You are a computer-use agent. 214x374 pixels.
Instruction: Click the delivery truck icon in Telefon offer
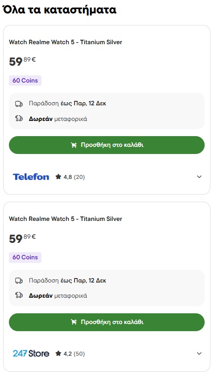19,104
